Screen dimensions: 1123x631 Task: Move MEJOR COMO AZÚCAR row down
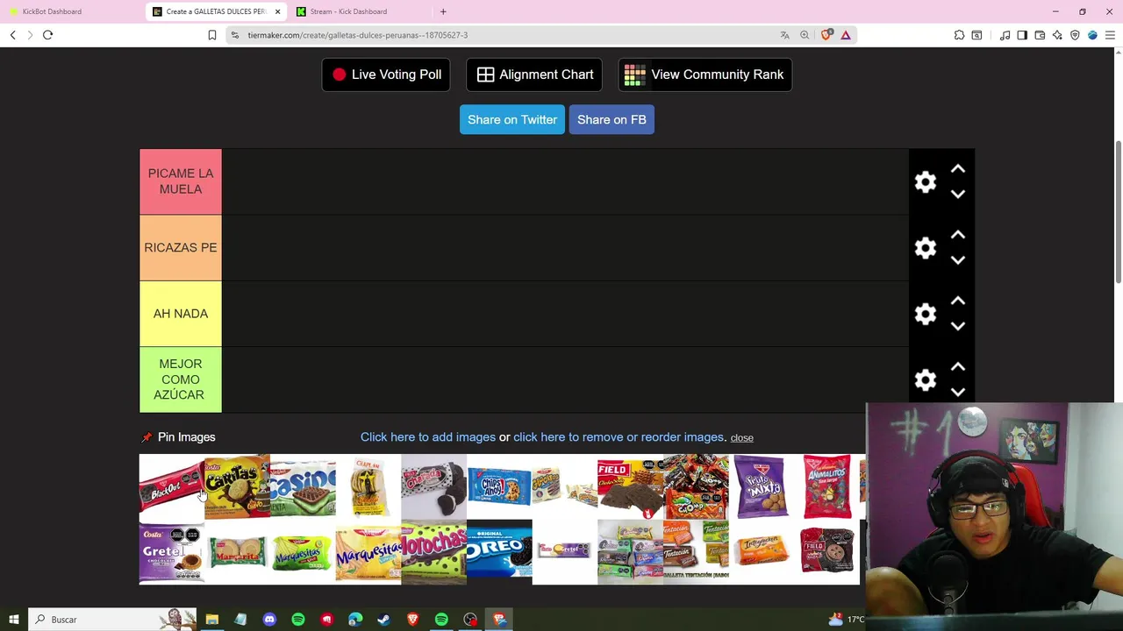tap(958, 392)
